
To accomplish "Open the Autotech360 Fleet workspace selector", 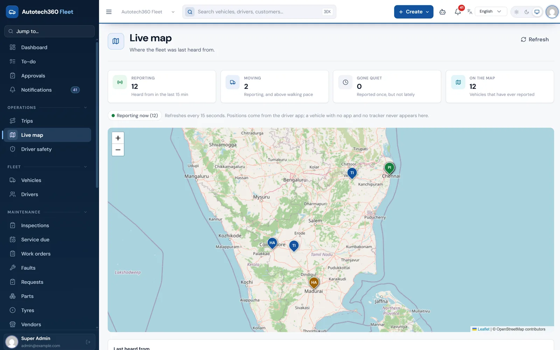I will click(148, 12).
